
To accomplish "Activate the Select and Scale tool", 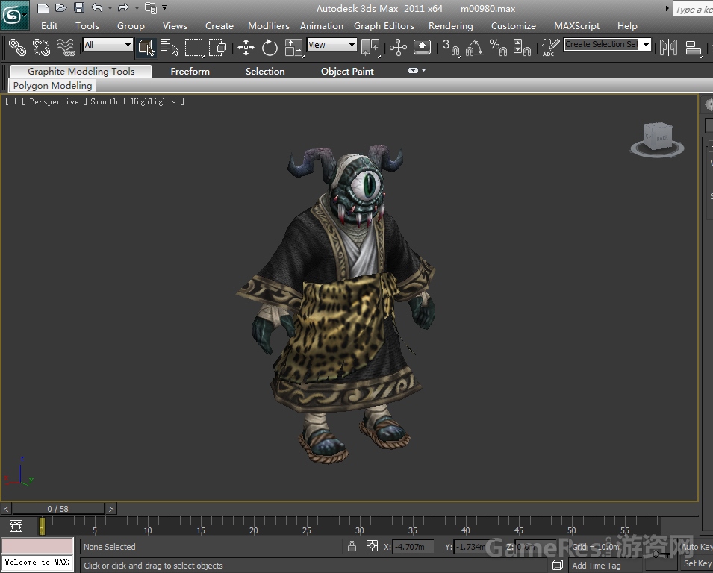I will [293, 47].
